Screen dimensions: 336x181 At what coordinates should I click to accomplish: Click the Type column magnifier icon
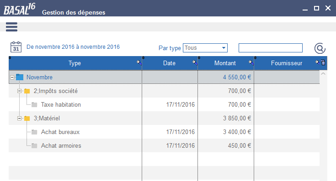tap(139, 62)
